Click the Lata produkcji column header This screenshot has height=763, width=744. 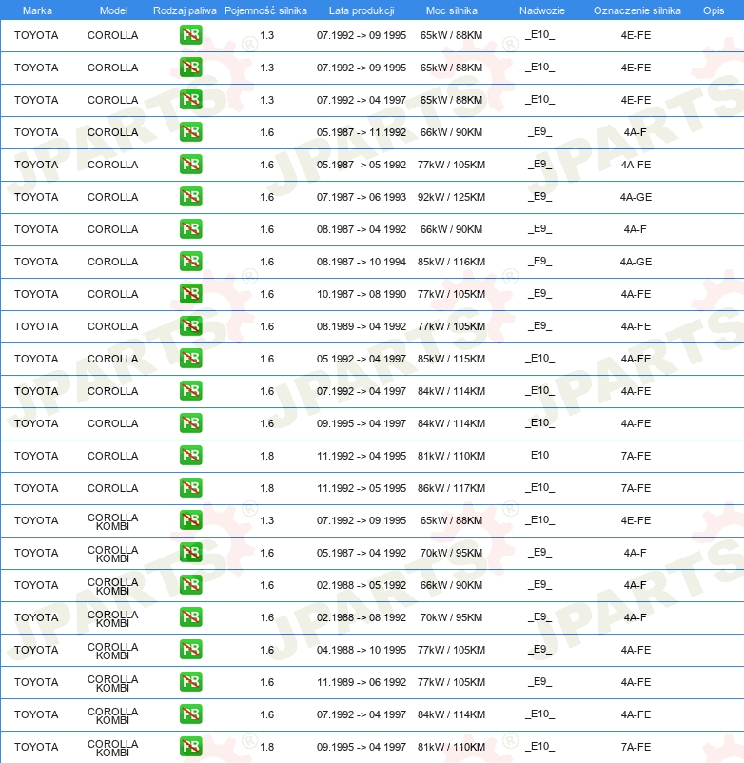point(362,10)
